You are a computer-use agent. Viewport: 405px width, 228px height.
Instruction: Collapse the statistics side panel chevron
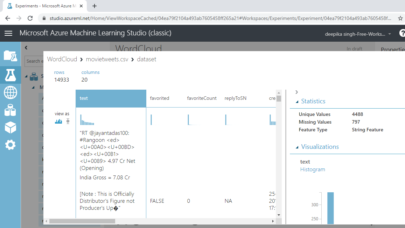296,92
